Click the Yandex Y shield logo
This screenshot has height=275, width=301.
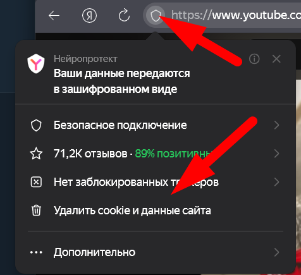[x=36, y=63]
